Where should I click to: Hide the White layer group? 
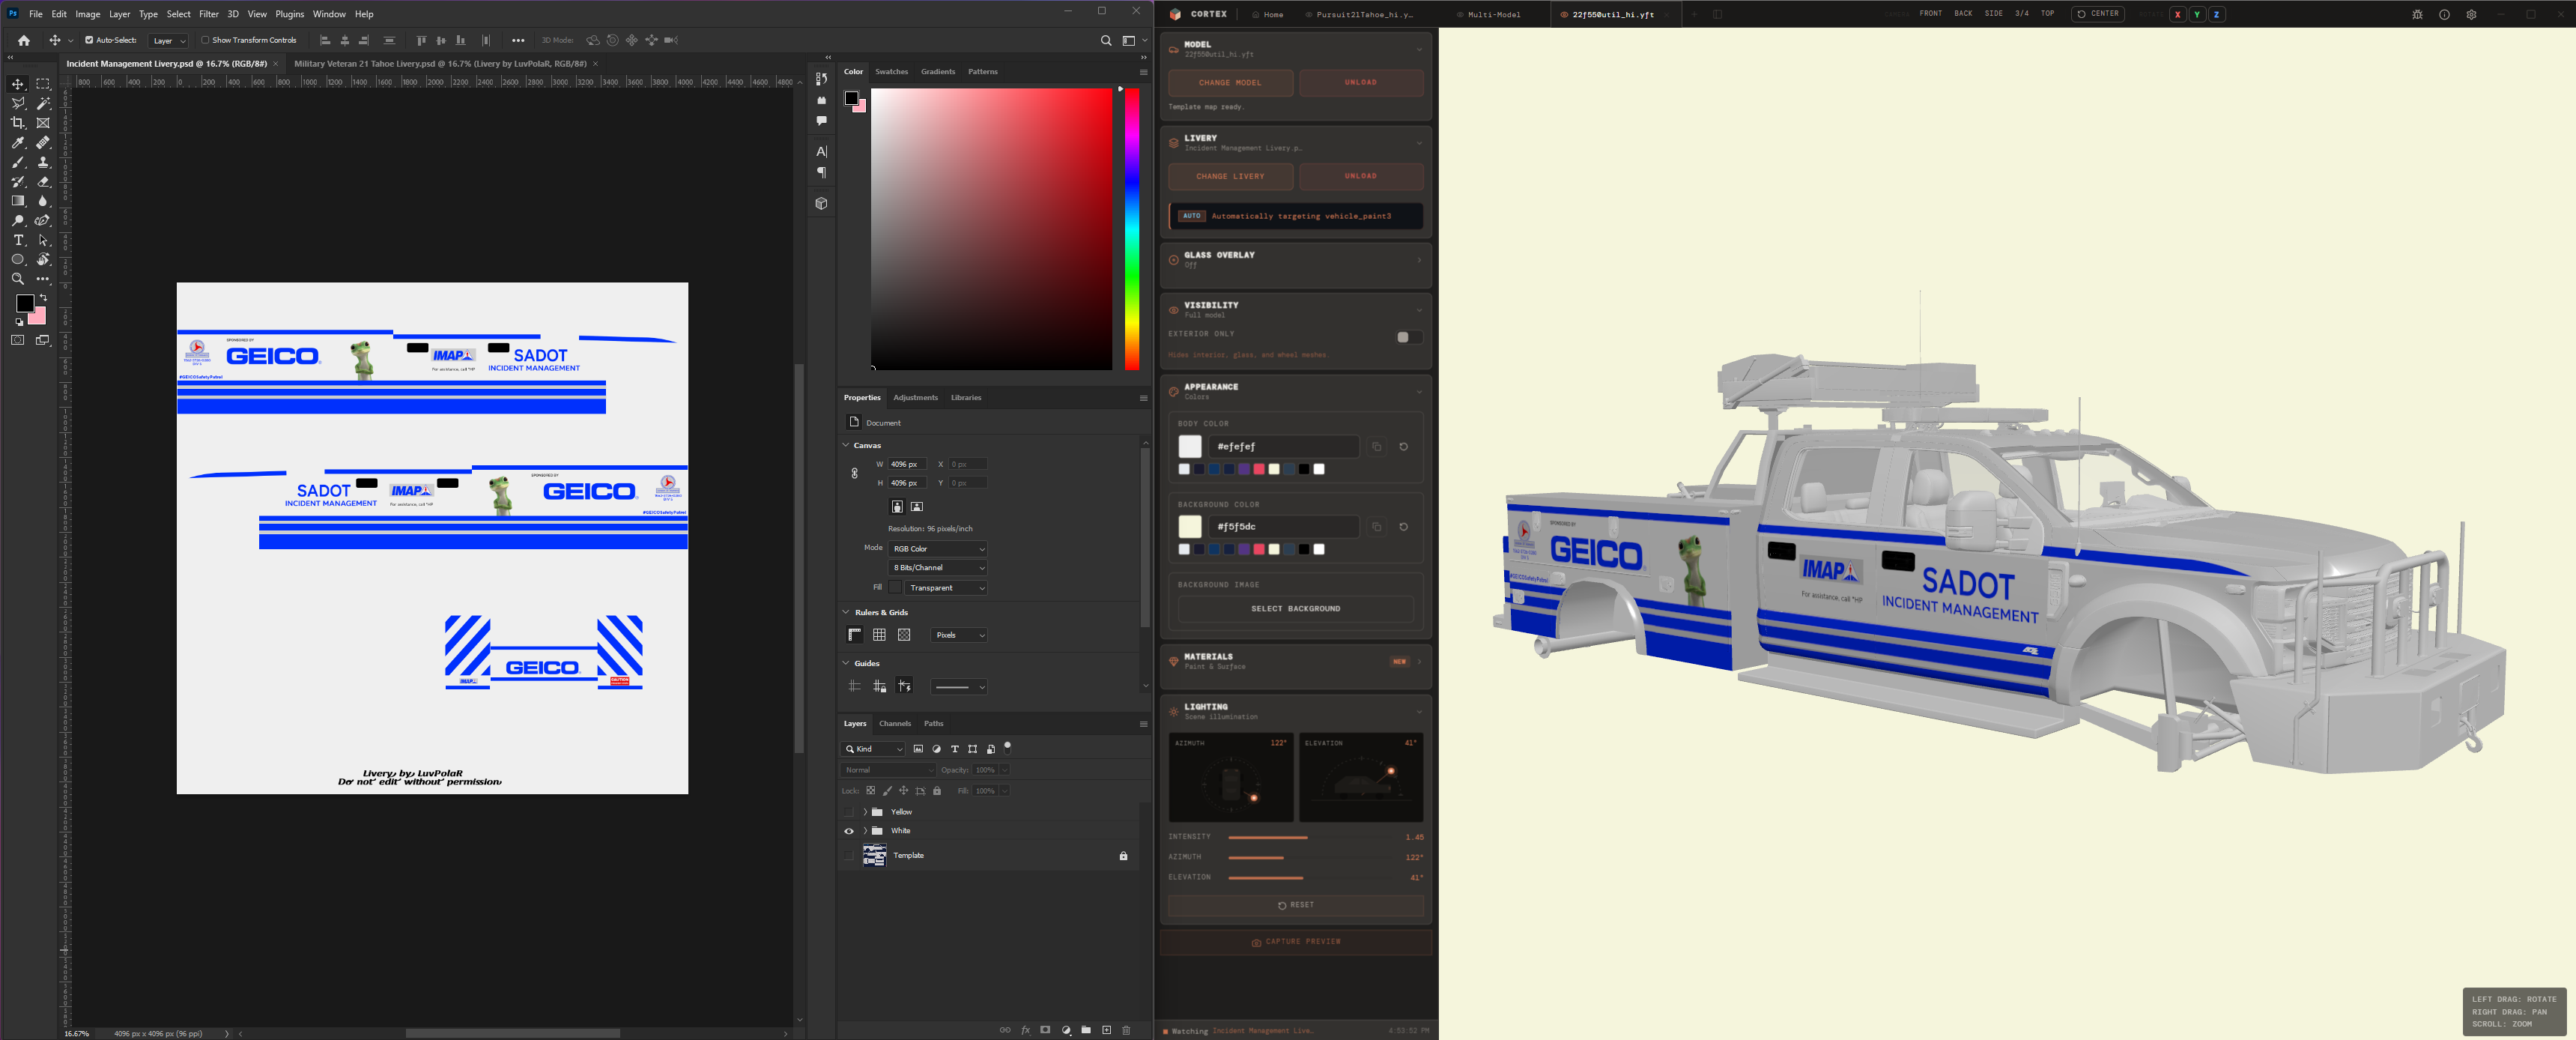pyautogui.click(x=849, y=831)
